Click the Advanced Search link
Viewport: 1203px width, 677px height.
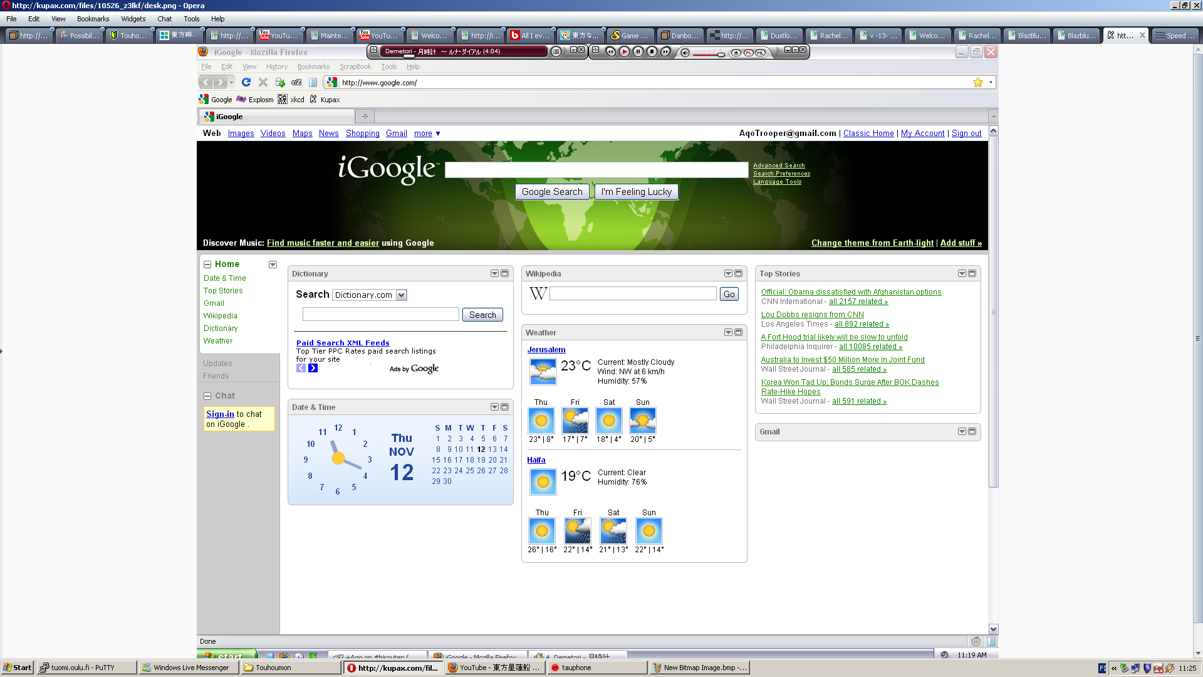pyautogui.click(x=779, y=165)
